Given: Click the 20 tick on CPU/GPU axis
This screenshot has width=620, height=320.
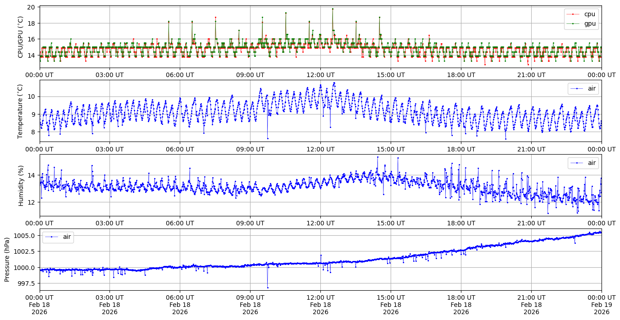Looking at the screenshot, I should (x=32, y=7).
